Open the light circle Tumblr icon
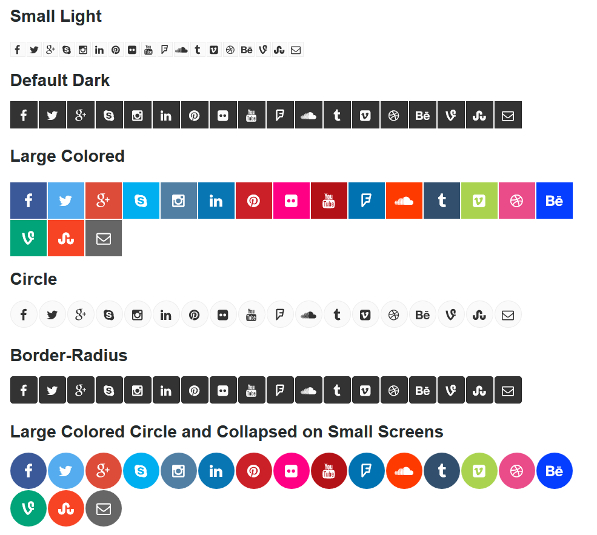This screenshot has height=535, width=597. pyautogui.click(x=337, y=314)
